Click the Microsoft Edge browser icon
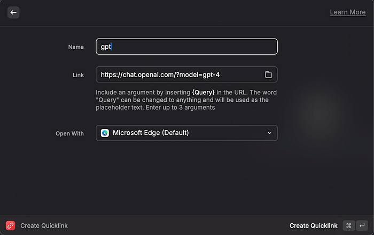 coord(105,133)
